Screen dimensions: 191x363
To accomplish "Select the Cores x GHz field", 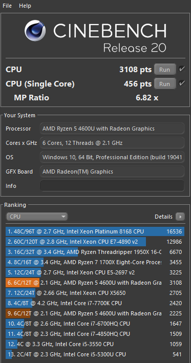I will (112, 143).
